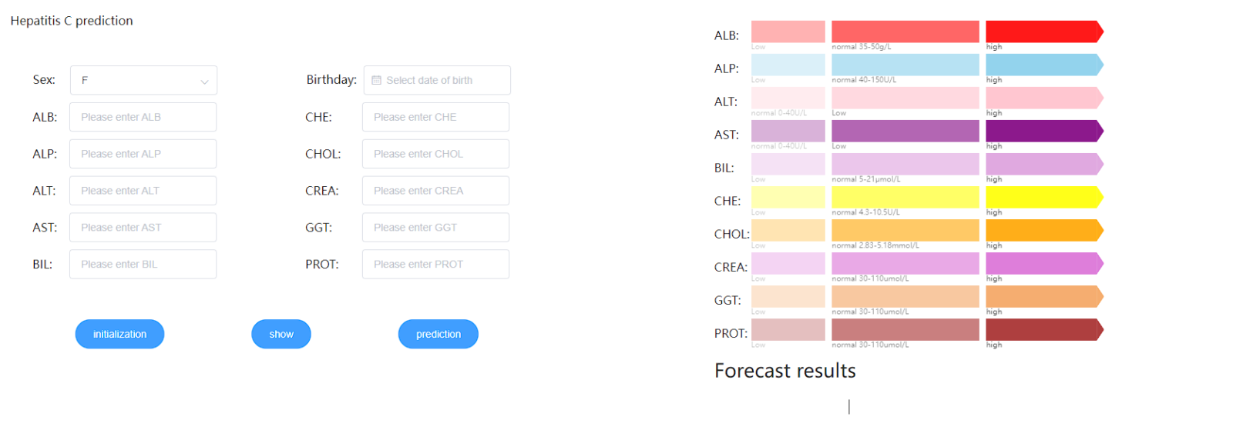Screen dimensions: 1233x440
Task: Focus the BIL input field
Action: coord(143,264)
